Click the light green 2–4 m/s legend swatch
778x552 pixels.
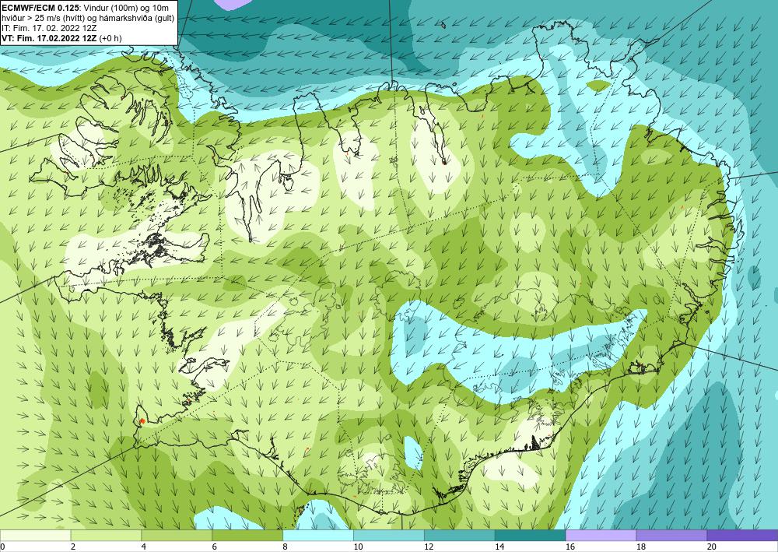coord(106,536)
